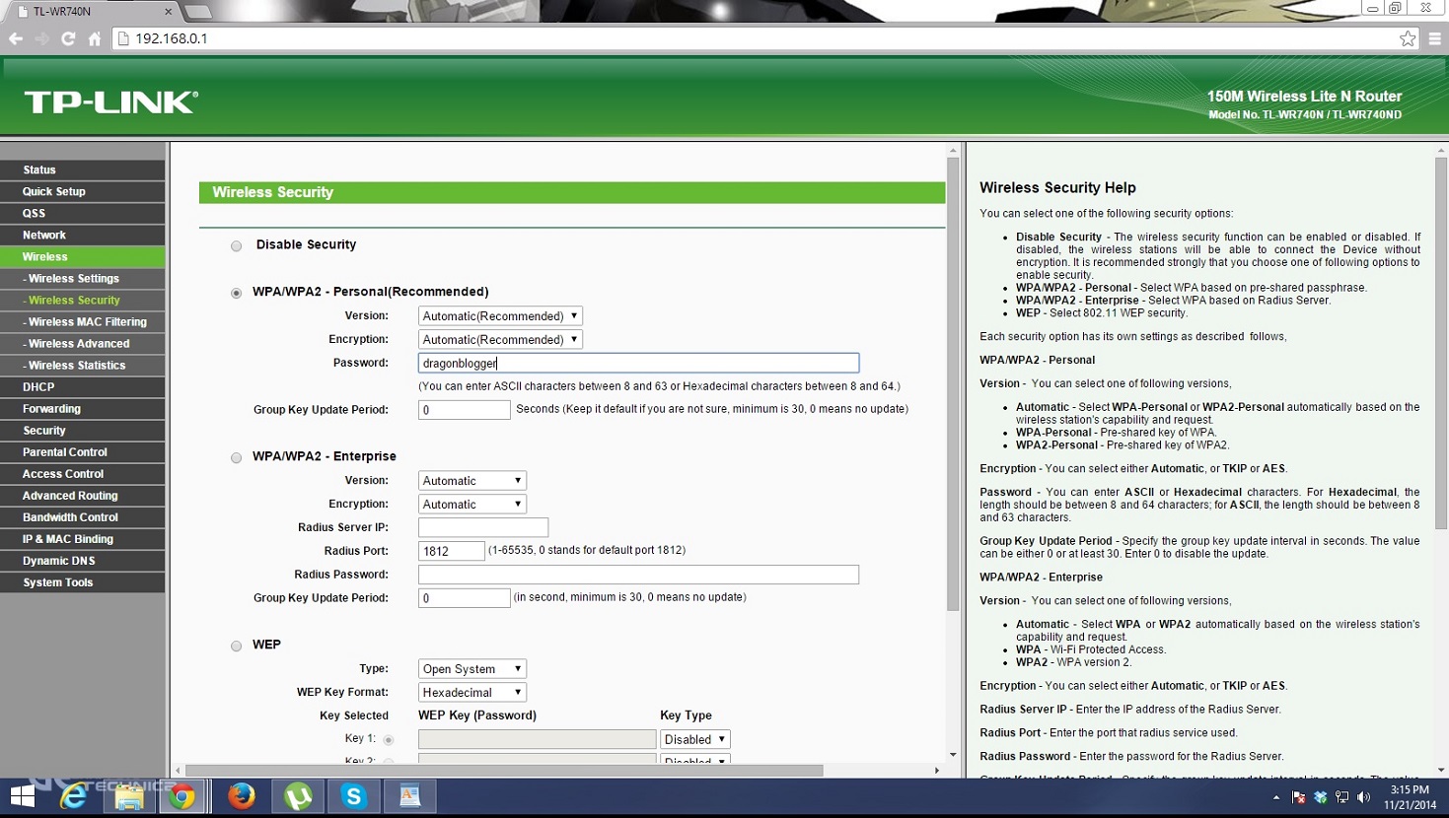Click the browser home icon

[95, 38]
